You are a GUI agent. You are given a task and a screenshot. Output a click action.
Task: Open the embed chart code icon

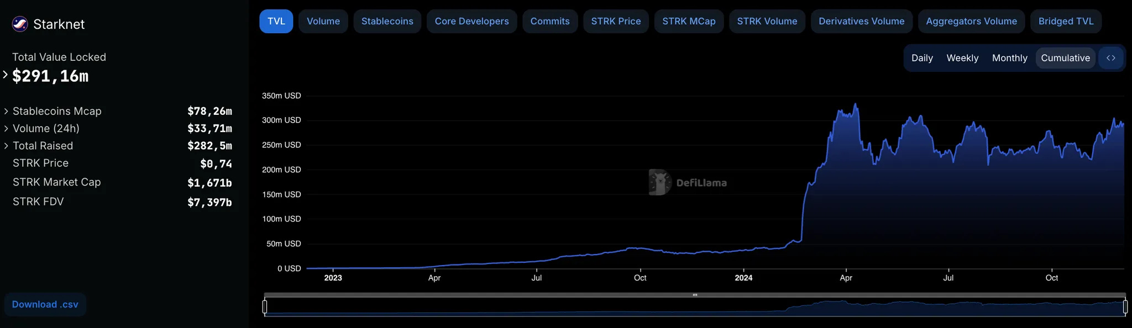pos(1111,58)
